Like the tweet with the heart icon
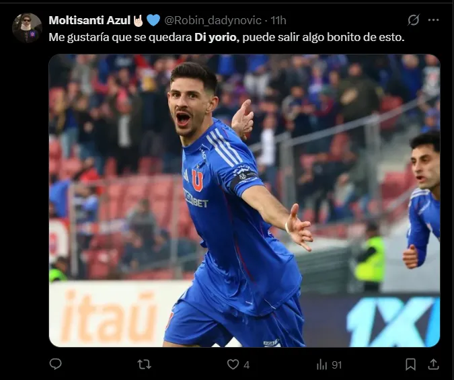 [233, 365]
